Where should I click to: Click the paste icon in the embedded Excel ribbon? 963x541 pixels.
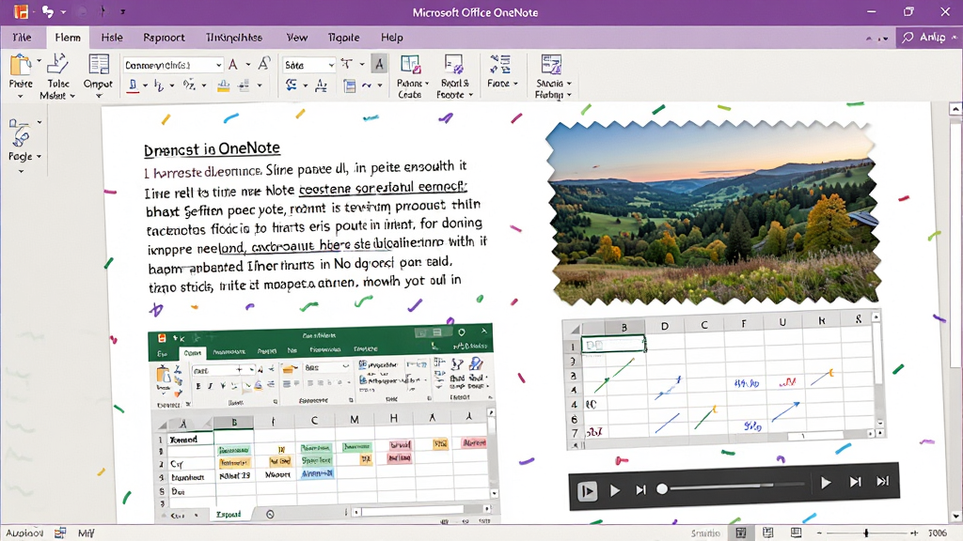click(164, 375)
